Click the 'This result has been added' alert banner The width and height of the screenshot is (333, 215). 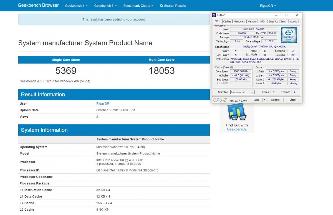[114, 19]
